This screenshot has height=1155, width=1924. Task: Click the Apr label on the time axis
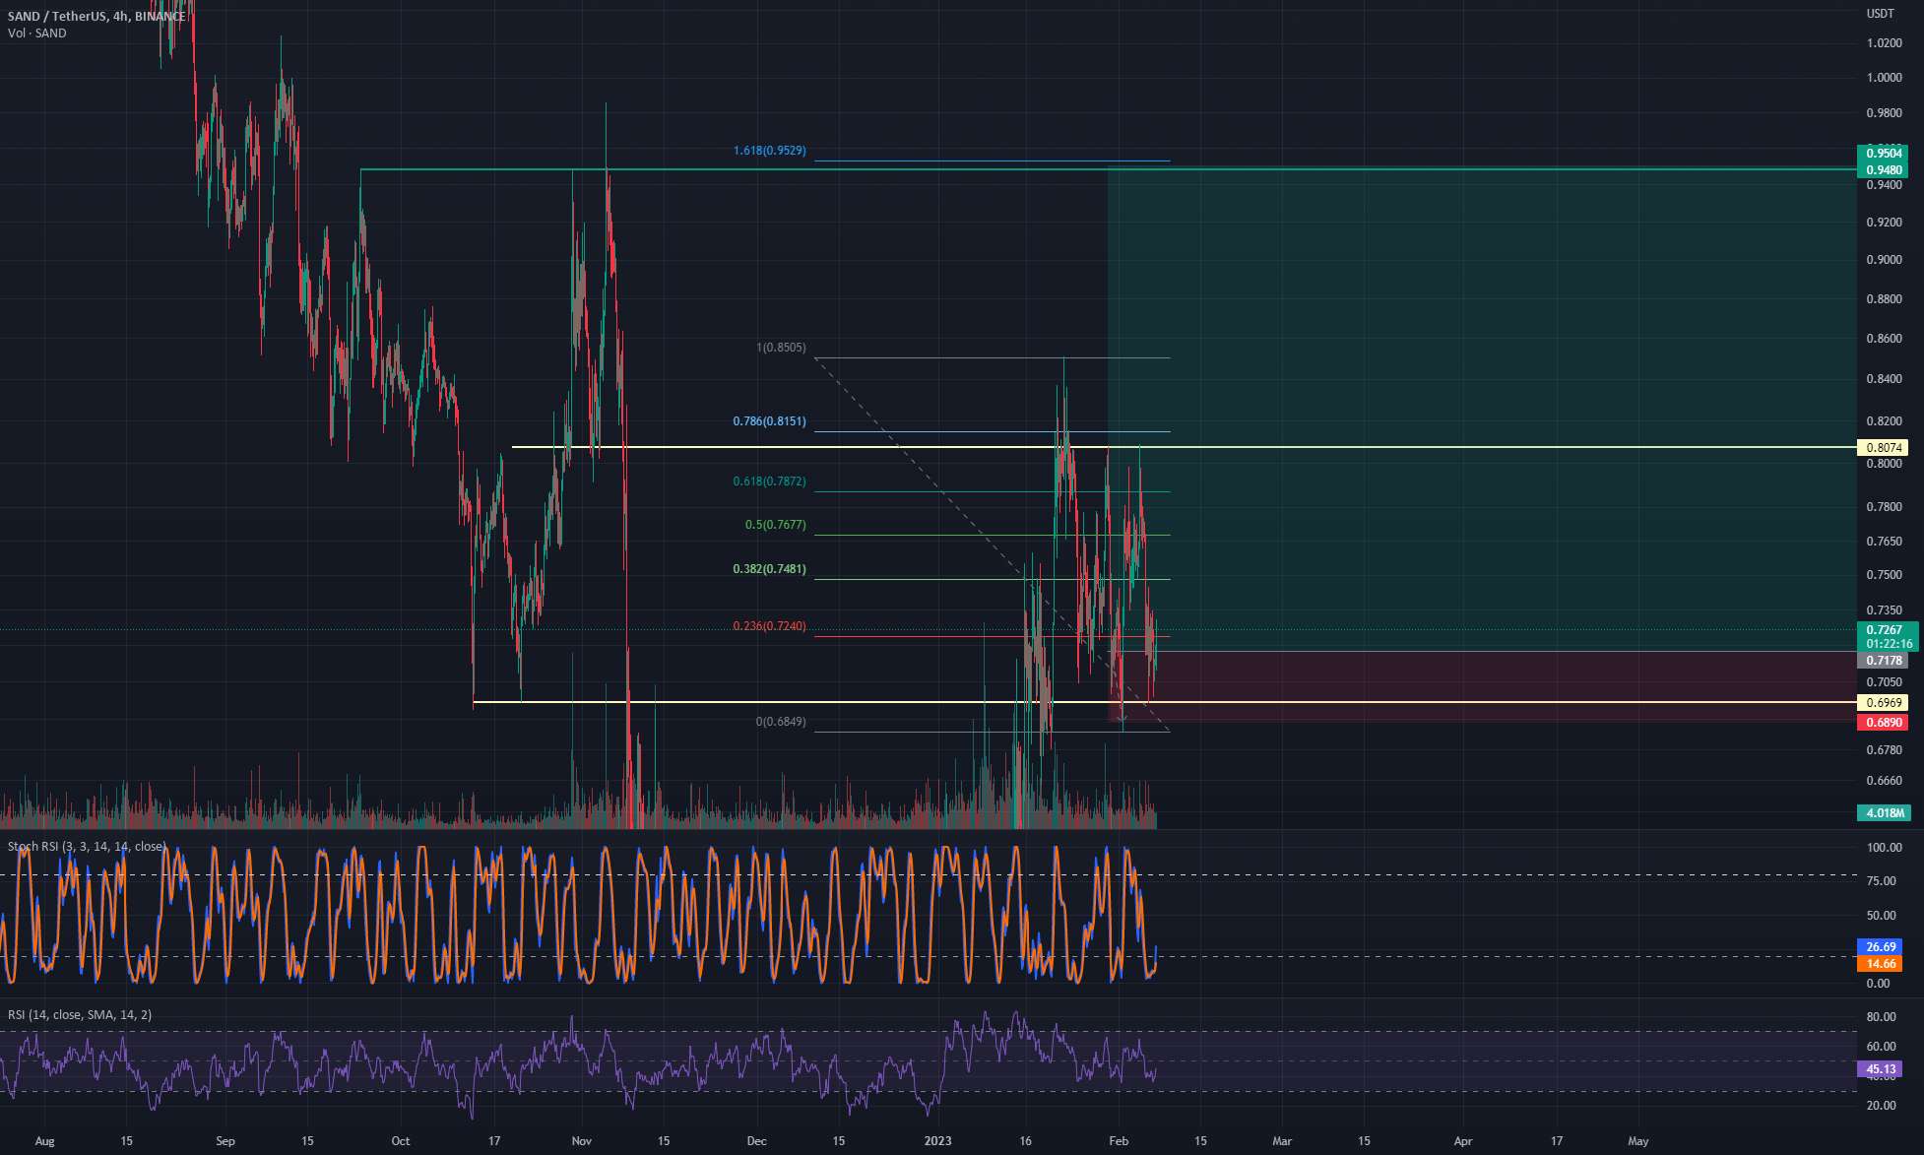[1463, 1142]
